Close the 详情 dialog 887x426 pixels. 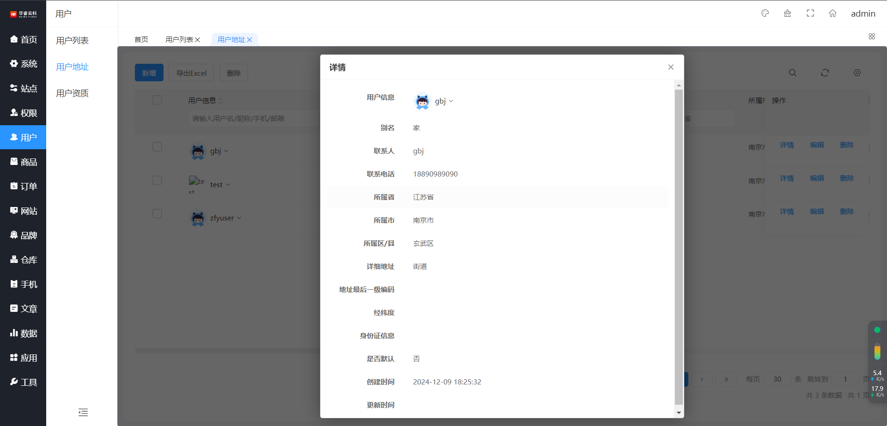671,67
